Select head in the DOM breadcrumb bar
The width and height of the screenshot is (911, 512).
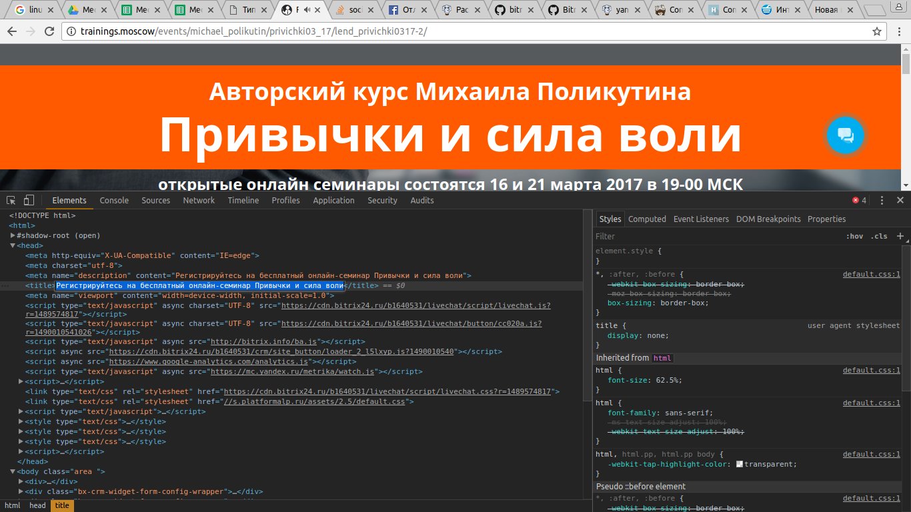(37, 505)
